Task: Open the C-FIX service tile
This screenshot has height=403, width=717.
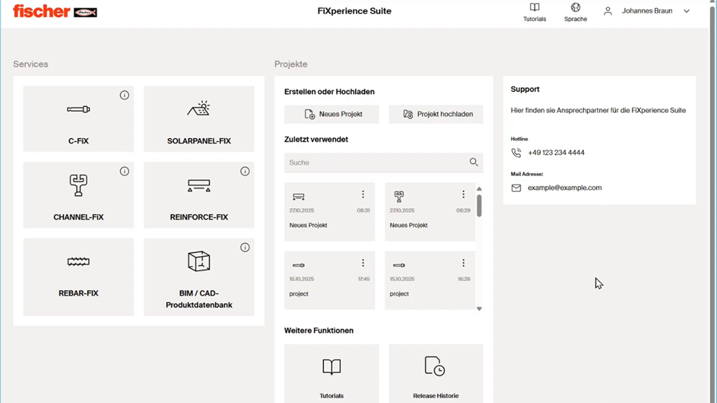Action: coord(78,119)
